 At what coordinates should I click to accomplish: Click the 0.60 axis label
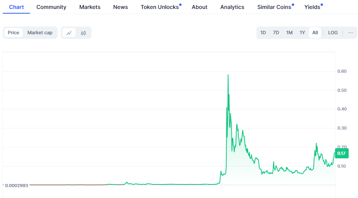pos(342,71)
